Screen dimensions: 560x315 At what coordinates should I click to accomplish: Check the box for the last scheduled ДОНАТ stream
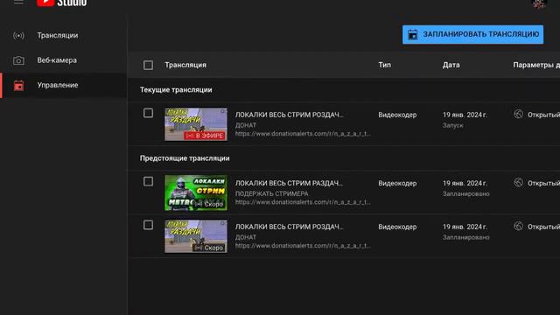(148, 225)
